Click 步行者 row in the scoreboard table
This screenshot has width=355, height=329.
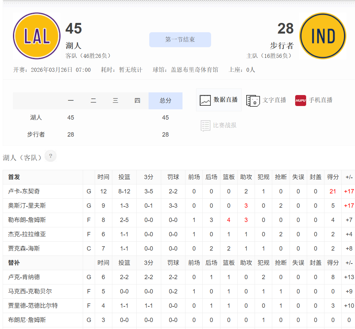pyautogui.click(x=36, y=135)
